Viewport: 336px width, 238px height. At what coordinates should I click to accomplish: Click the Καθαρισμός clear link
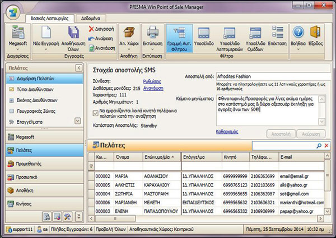[227, 132]
